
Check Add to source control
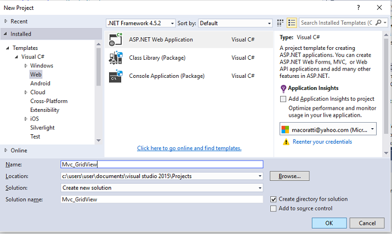click(273, 208)
